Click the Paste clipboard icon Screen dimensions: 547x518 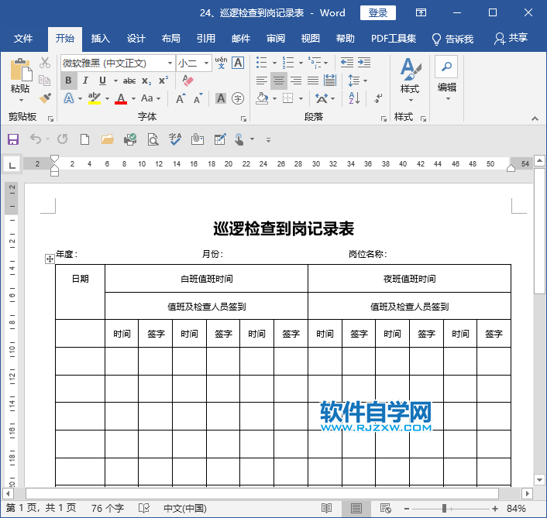click(21, 70)
